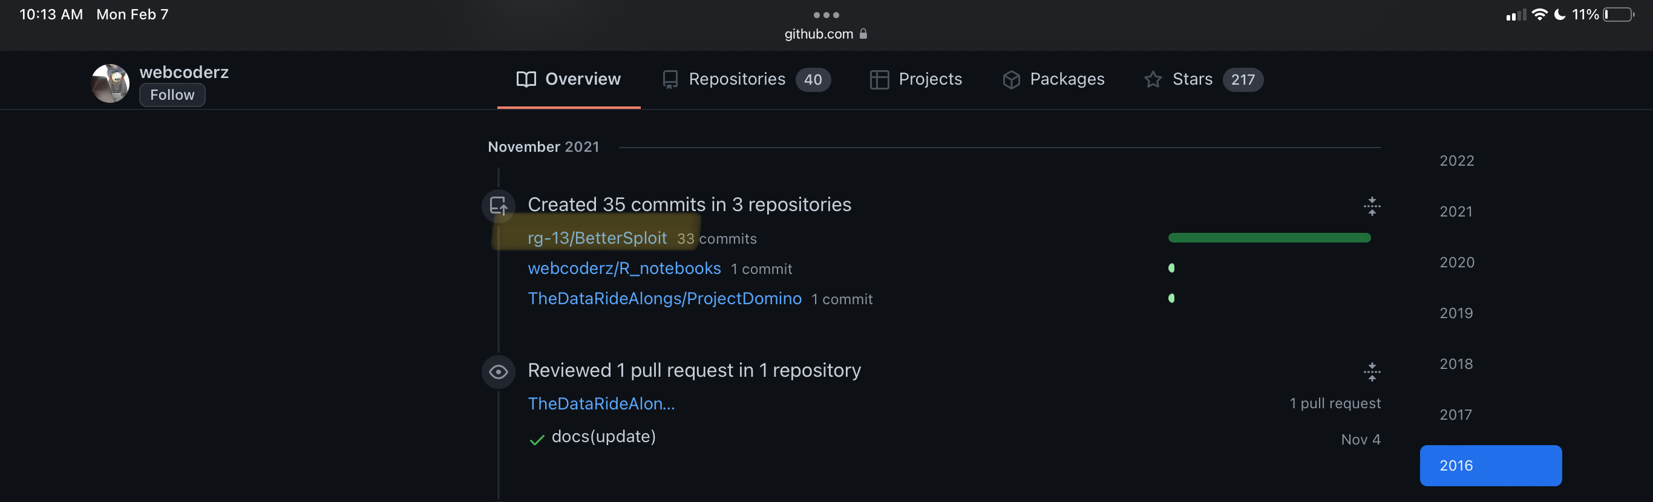The height and width of the screenshot is (502, 1653).
Task: Click R_notebooks 1 commit text
Action: [762, 269]
